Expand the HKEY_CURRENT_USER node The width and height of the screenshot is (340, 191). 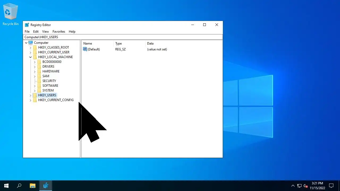[30, 52]
